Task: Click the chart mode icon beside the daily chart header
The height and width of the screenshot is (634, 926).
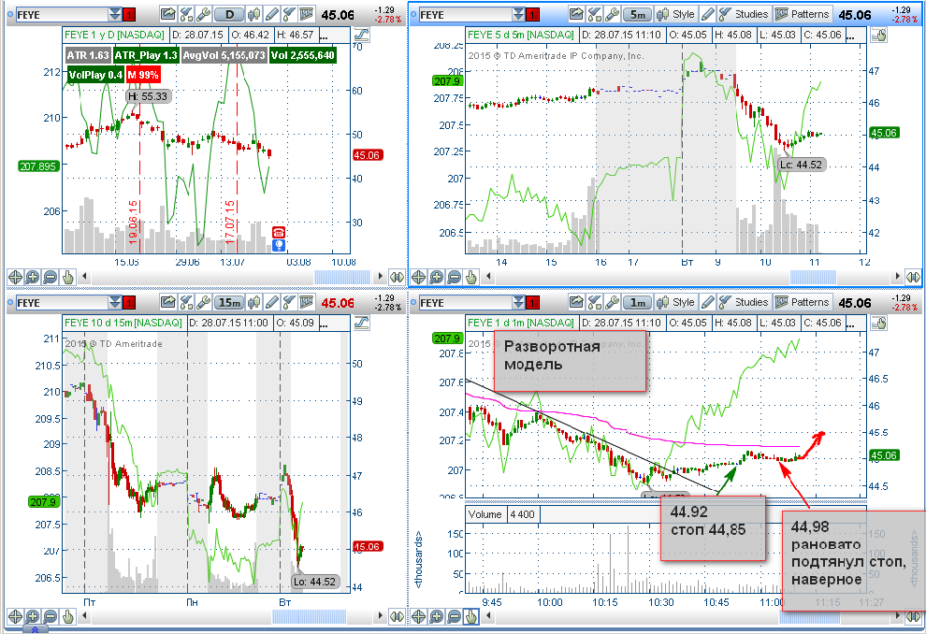Action: tap(361, 36)
